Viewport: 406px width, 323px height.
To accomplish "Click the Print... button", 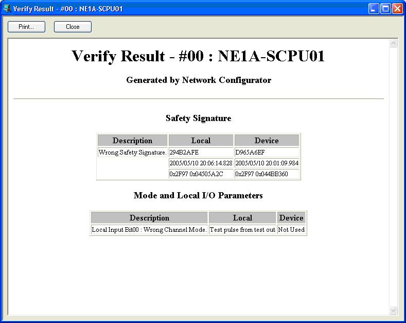I will [26, 27].
